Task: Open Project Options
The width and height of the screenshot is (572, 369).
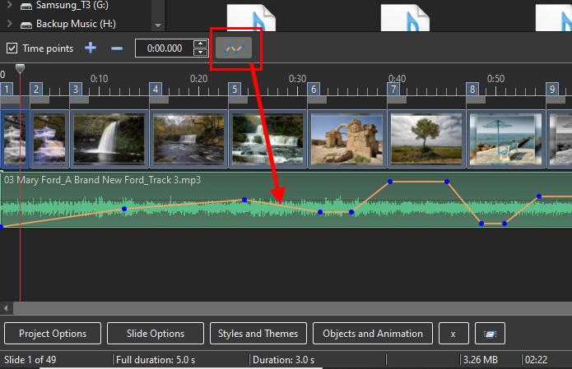Action: coord(53,334)
